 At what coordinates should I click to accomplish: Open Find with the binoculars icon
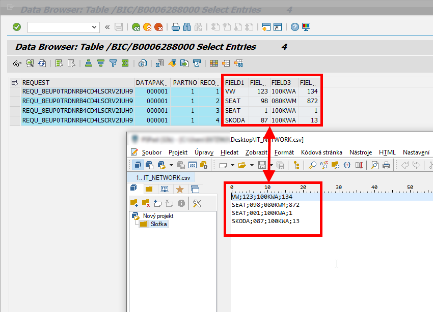(187, 27)
